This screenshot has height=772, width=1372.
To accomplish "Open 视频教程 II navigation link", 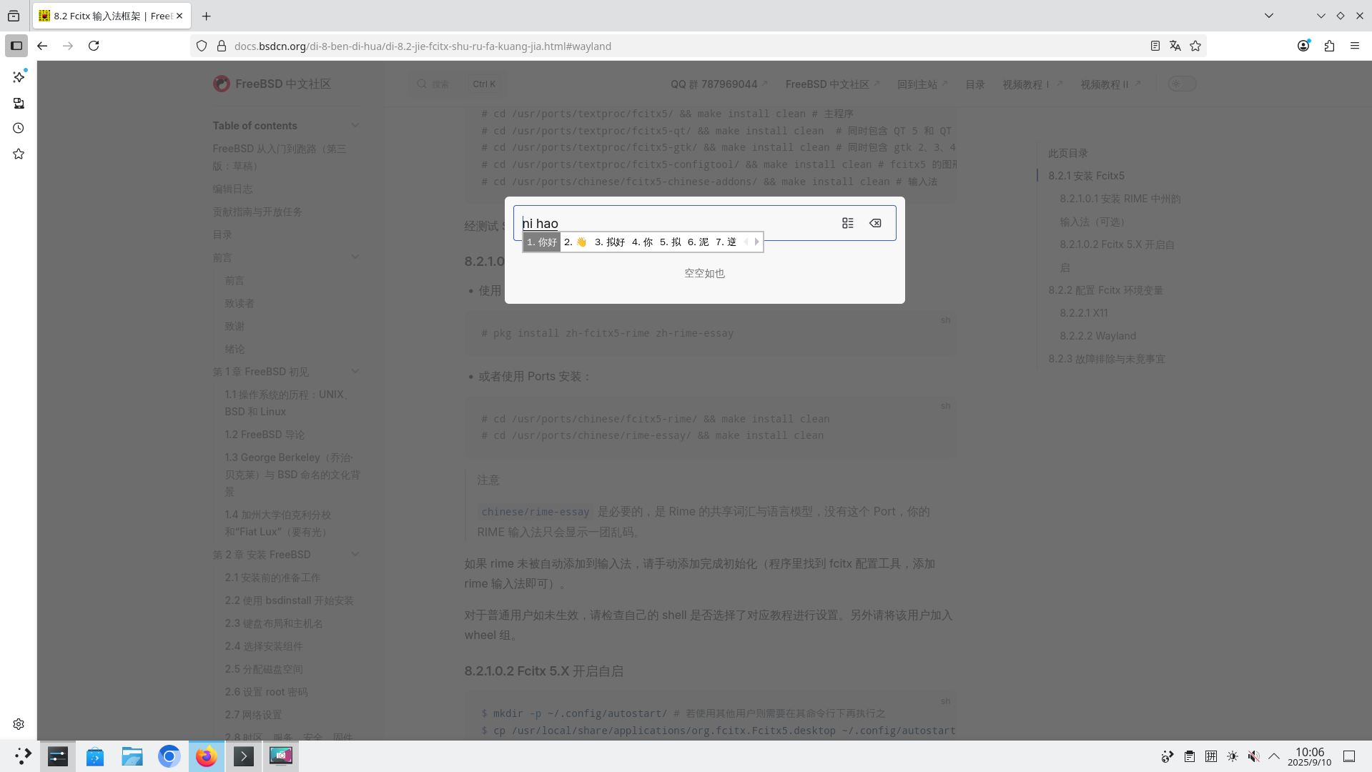I will pyautogui.click(x=1111, y=84).
